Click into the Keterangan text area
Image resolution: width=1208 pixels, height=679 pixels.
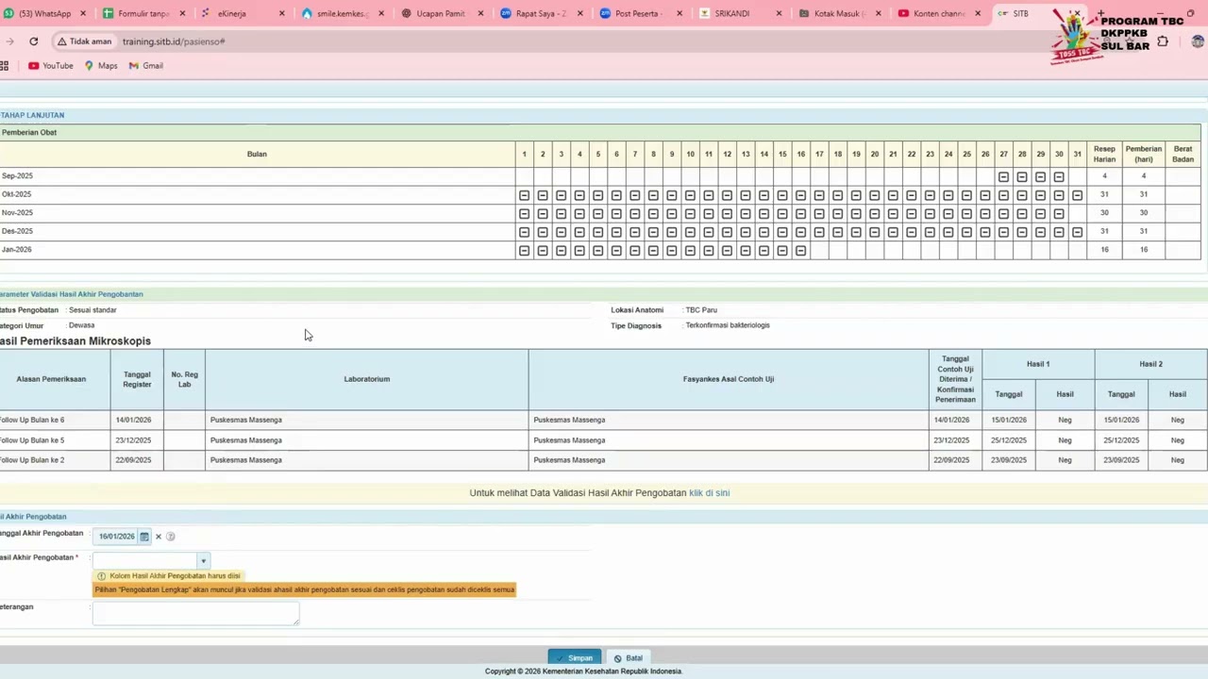pyautogui.click(x=195, y=614)
